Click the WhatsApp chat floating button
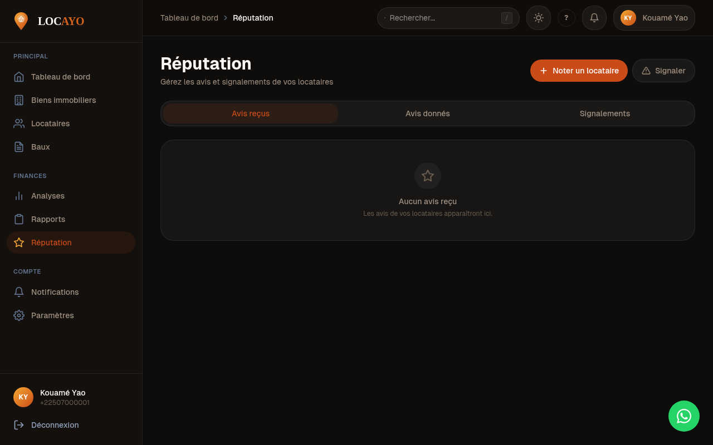The width and height of the screenshot is (713, 445). [x=683, y=416]
